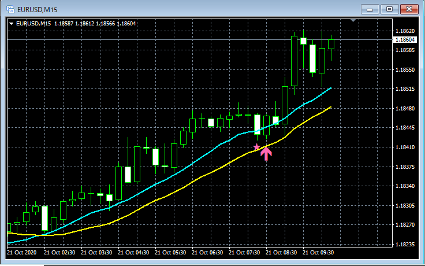Click the 1.18375 price scale label
Screen dimensions: 425x266
(x=405, y=167)
